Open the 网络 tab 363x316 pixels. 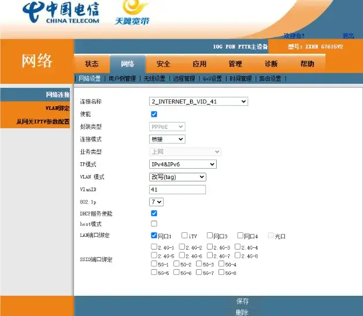[x=128, y=64]
